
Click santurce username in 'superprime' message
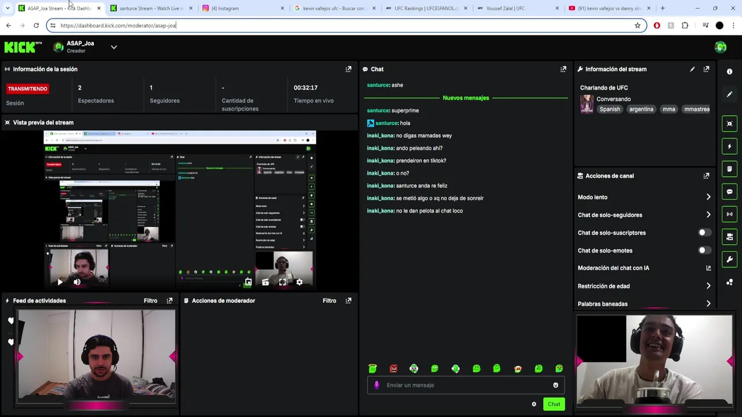click(378, 111)
